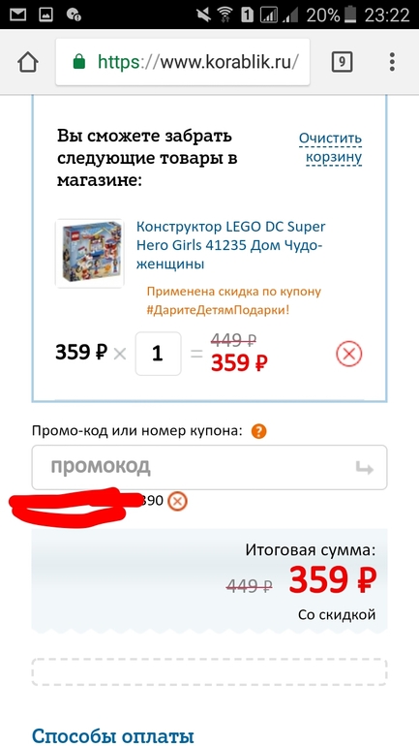Remove the LEGO item with red X icon
Screen dimensions: 419x746
pyautogui.click(x=349, y=354)
